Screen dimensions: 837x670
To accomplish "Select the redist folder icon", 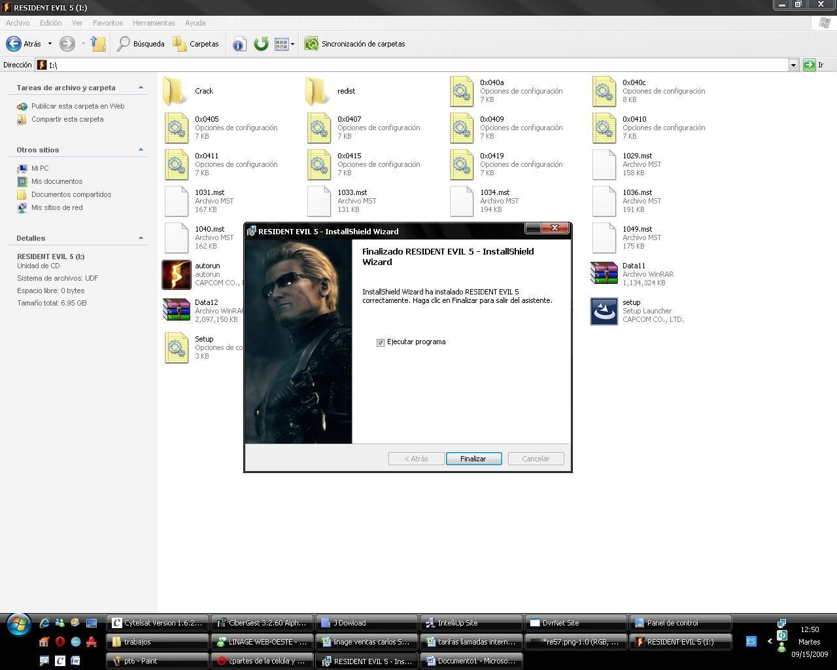I will [318, 91].
